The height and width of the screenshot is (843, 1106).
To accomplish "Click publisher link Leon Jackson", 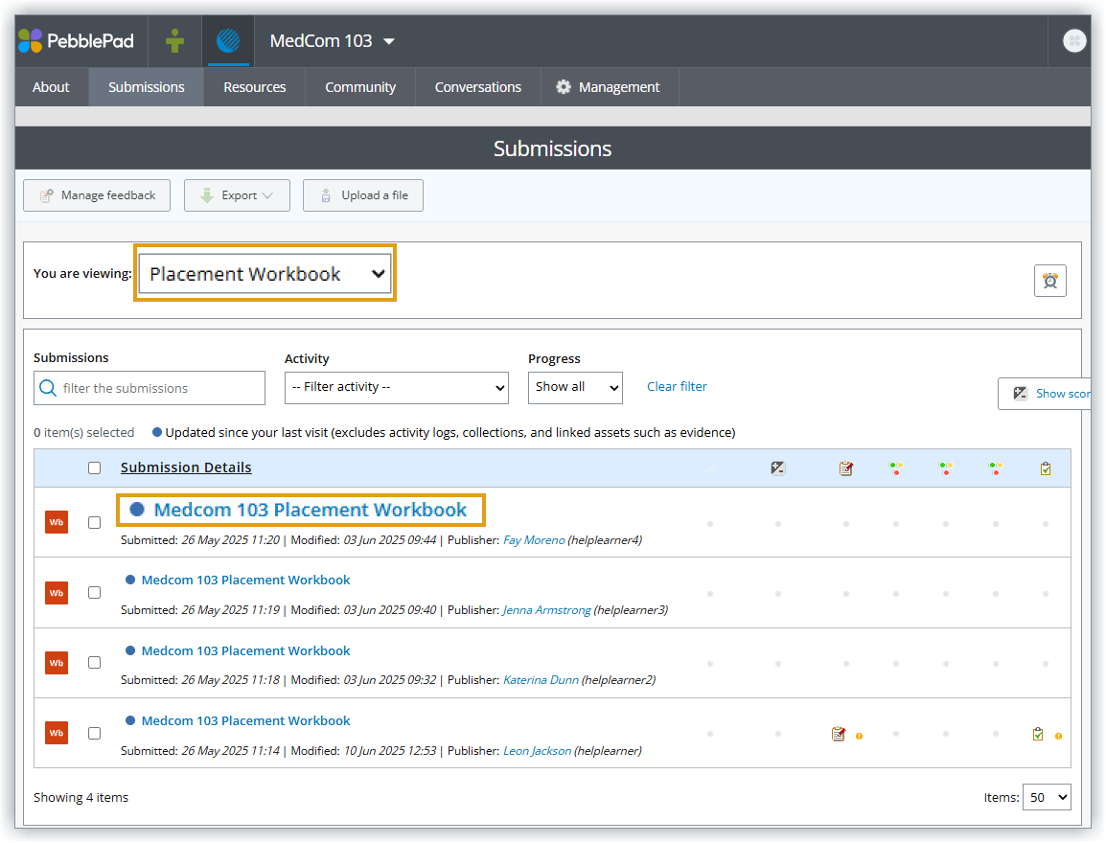I will tap(537, 751).
